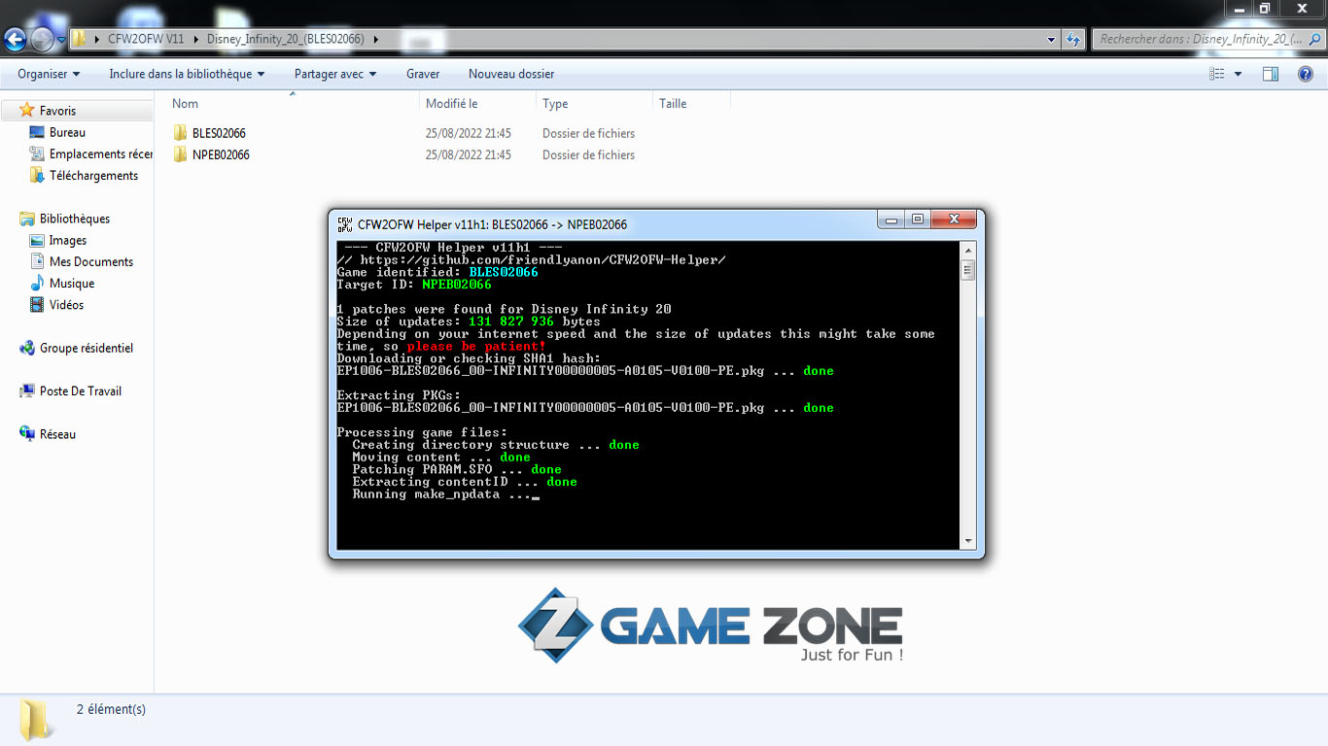Image resolution: width=1328 pixels, height=746 pixels.
Task: Click the search field for Disney_Infinity_20
Action: (1201, 39)
